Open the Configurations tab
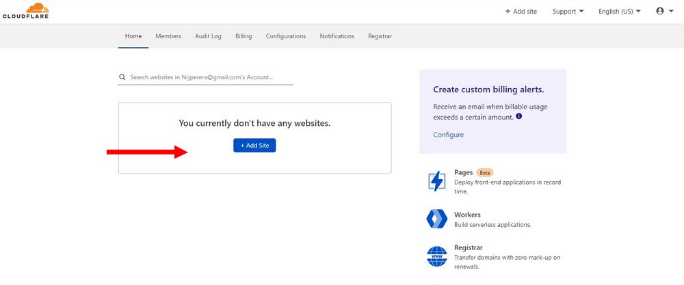Image resolution: width=684 pixels, height=285 pixels. (x=286, y=36)
